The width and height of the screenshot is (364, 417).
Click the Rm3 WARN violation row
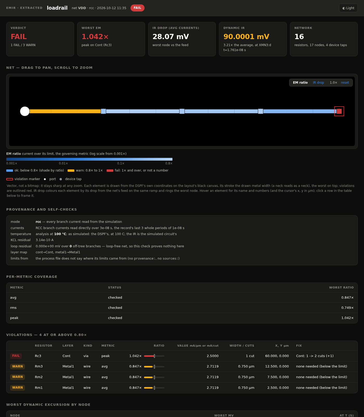tap(182, 366)
